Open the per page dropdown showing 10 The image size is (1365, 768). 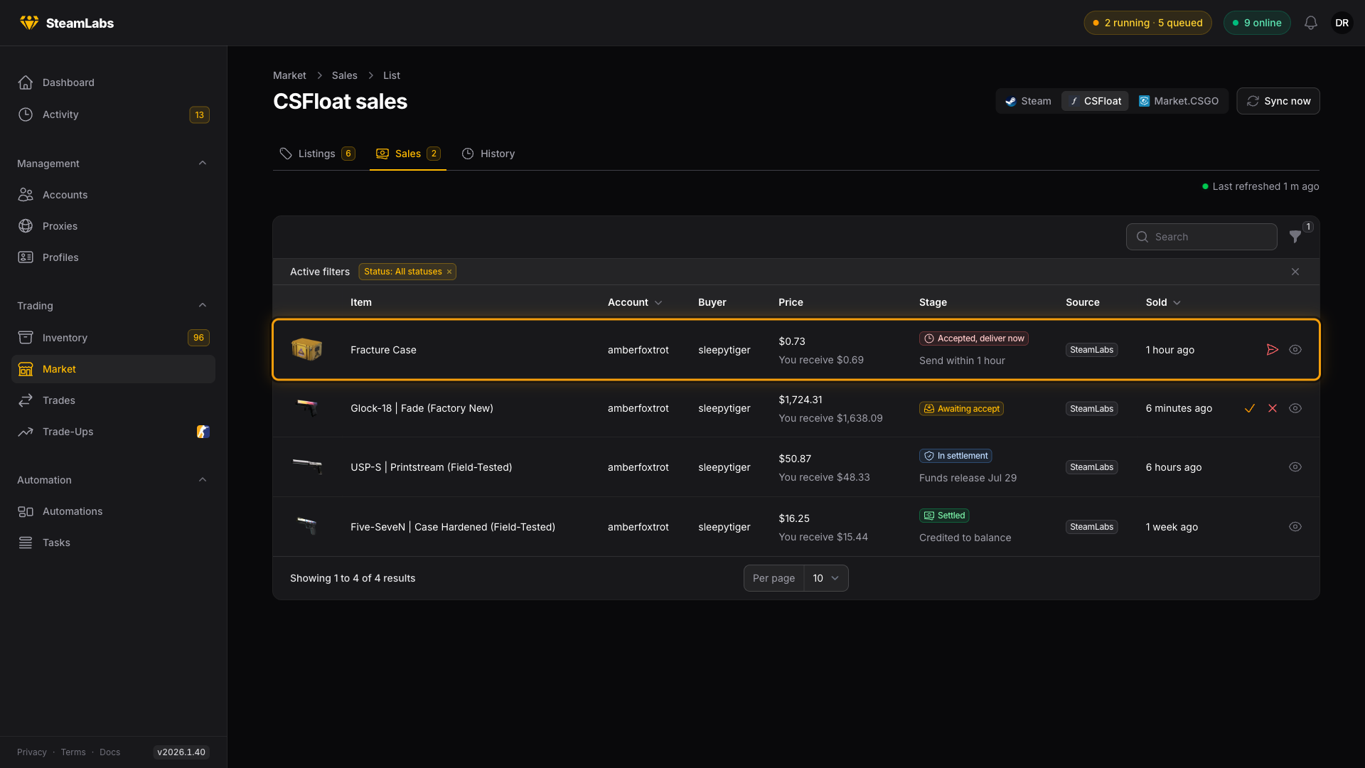click(825, 578)
